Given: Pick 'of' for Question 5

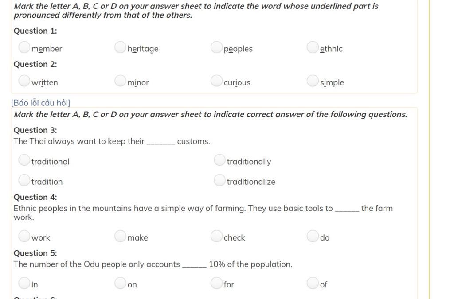Looking at the screenshot, I should pyautogui.click(x=313, y=283).
